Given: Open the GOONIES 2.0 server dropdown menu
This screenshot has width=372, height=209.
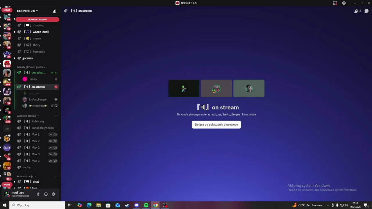Looking at the screenshot, I should [x=28, y=11].
